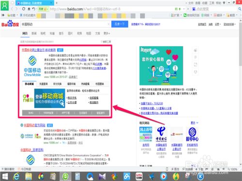Open Visual Studio from the taskbar
The image size is (242, 181).
pyautogui.click(x=102, y=177)
